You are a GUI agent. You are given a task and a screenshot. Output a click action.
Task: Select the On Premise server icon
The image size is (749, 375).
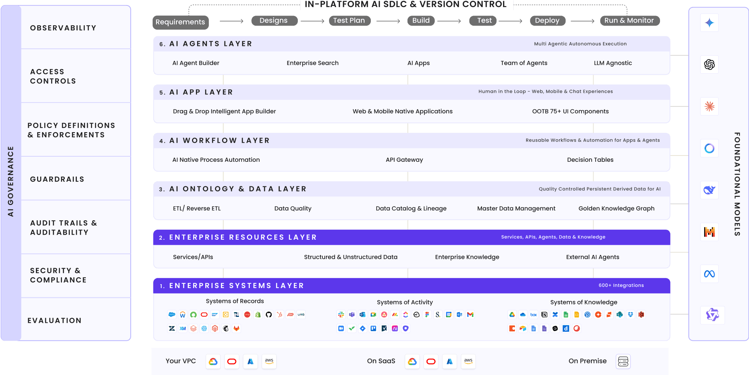pos(623,361)
